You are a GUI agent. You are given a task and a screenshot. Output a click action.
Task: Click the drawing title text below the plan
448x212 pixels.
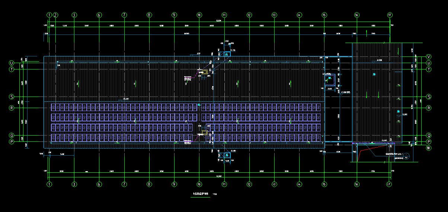[x=201, y=194]
